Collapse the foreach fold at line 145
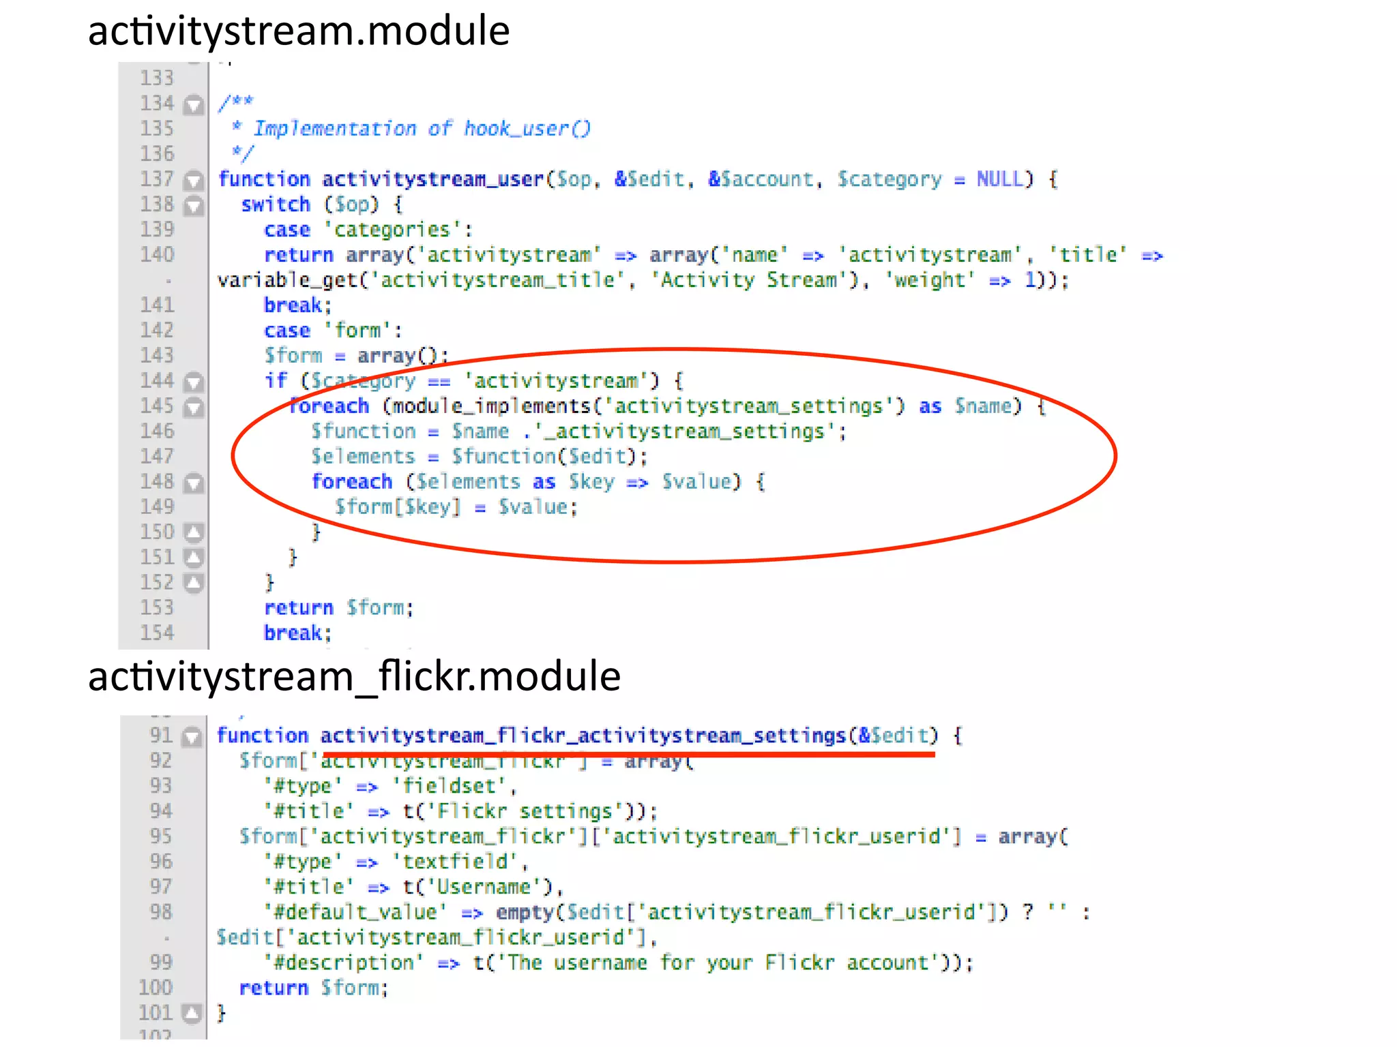Viewport: 1397px width, 1047px height. [x=194, y=407]
